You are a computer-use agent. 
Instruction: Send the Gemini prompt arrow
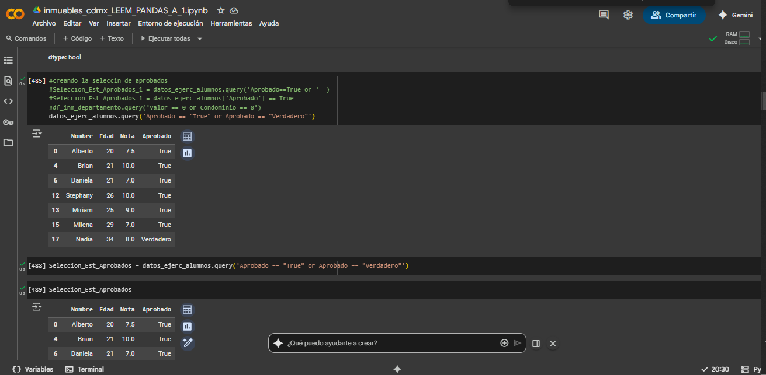517,343
